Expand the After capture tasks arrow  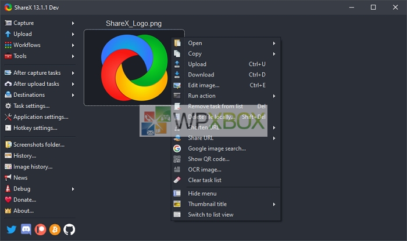click(73, 73)
